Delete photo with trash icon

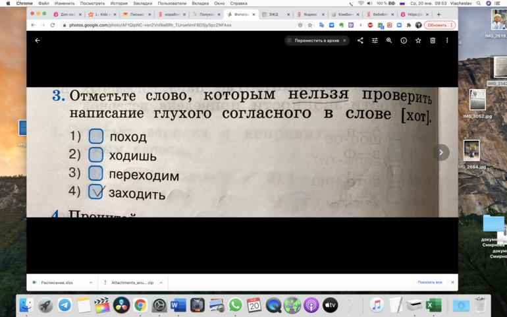tap(433, 41)
